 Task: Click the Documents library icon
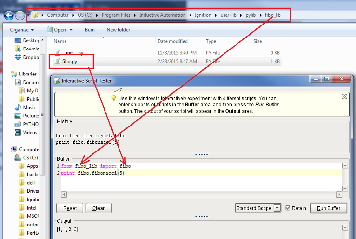pos(18,82)
